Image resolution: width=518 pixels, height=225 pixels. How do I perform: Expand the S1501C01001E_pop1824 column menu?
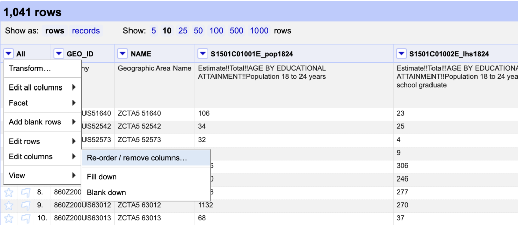pyautogui.click(x=203, y=54)
